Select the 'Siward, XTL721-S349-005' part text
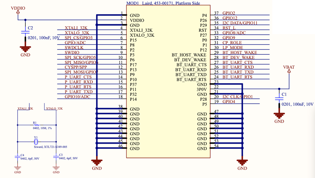315x178 pixels. [51, 147]
